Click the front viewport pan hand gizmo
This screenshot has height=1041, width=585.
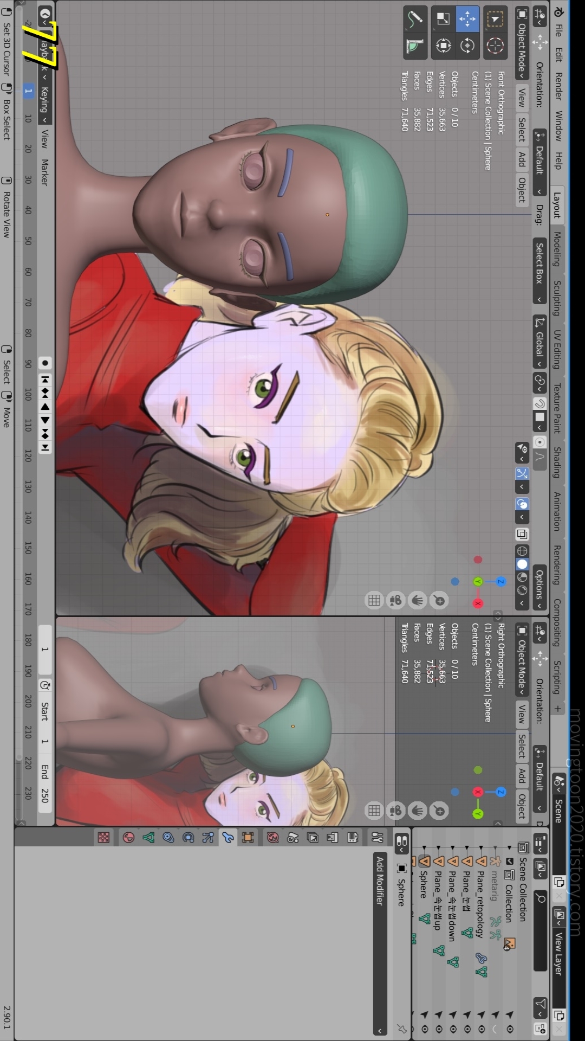click(418, 600)
